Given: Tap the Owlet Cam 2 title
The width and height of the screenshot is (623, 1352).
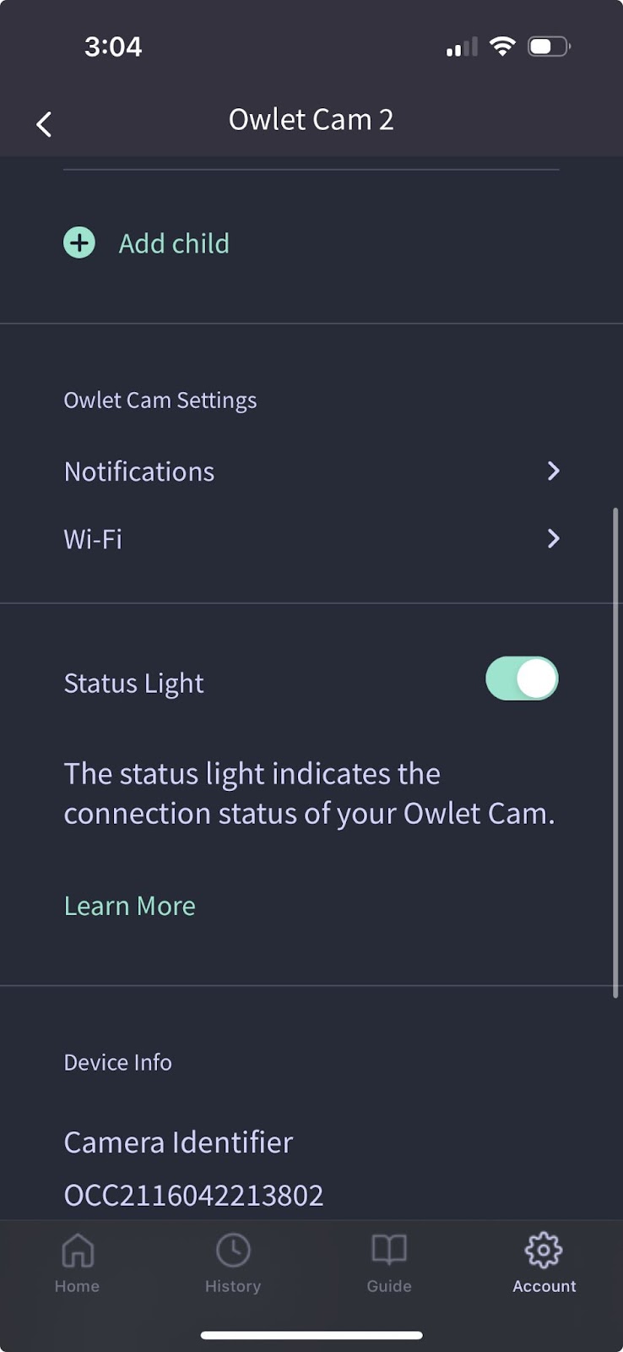Looking at the screenshot, I should (x=311, y=120).
